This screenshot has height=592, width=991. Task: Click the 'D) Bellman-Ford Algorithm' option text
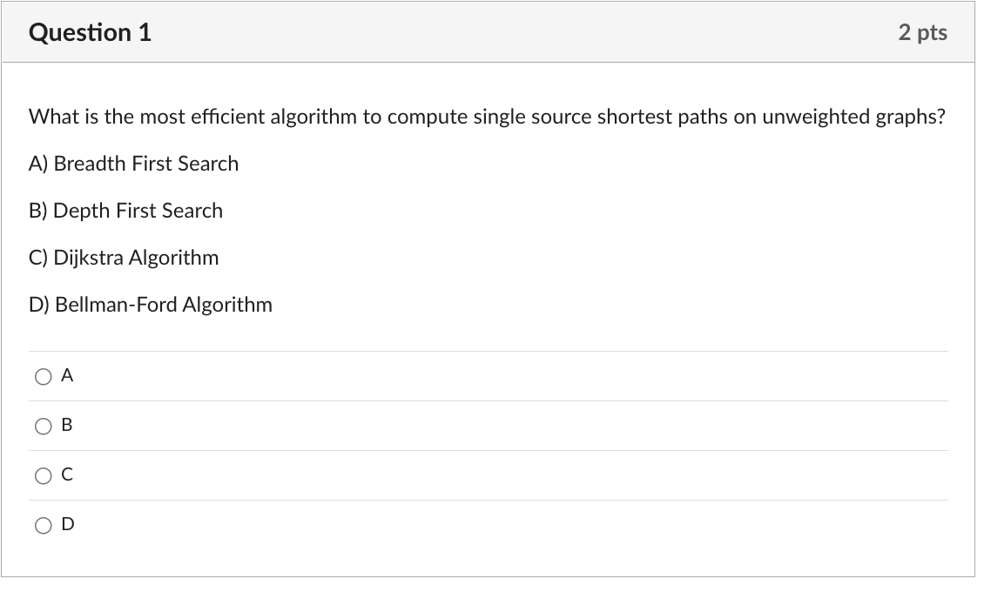[x=151, y=306]
